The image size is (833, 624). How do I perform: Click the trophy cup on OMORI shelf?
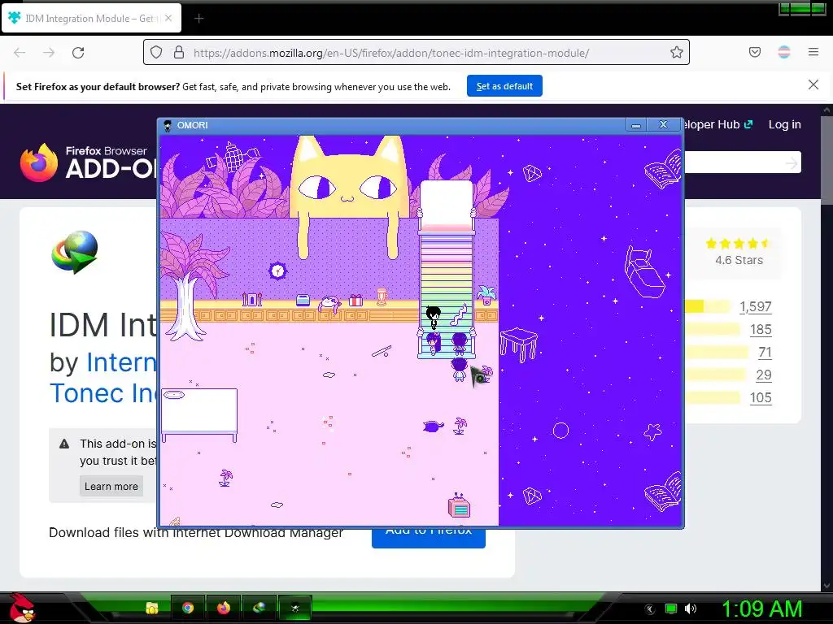pos(382,297)
